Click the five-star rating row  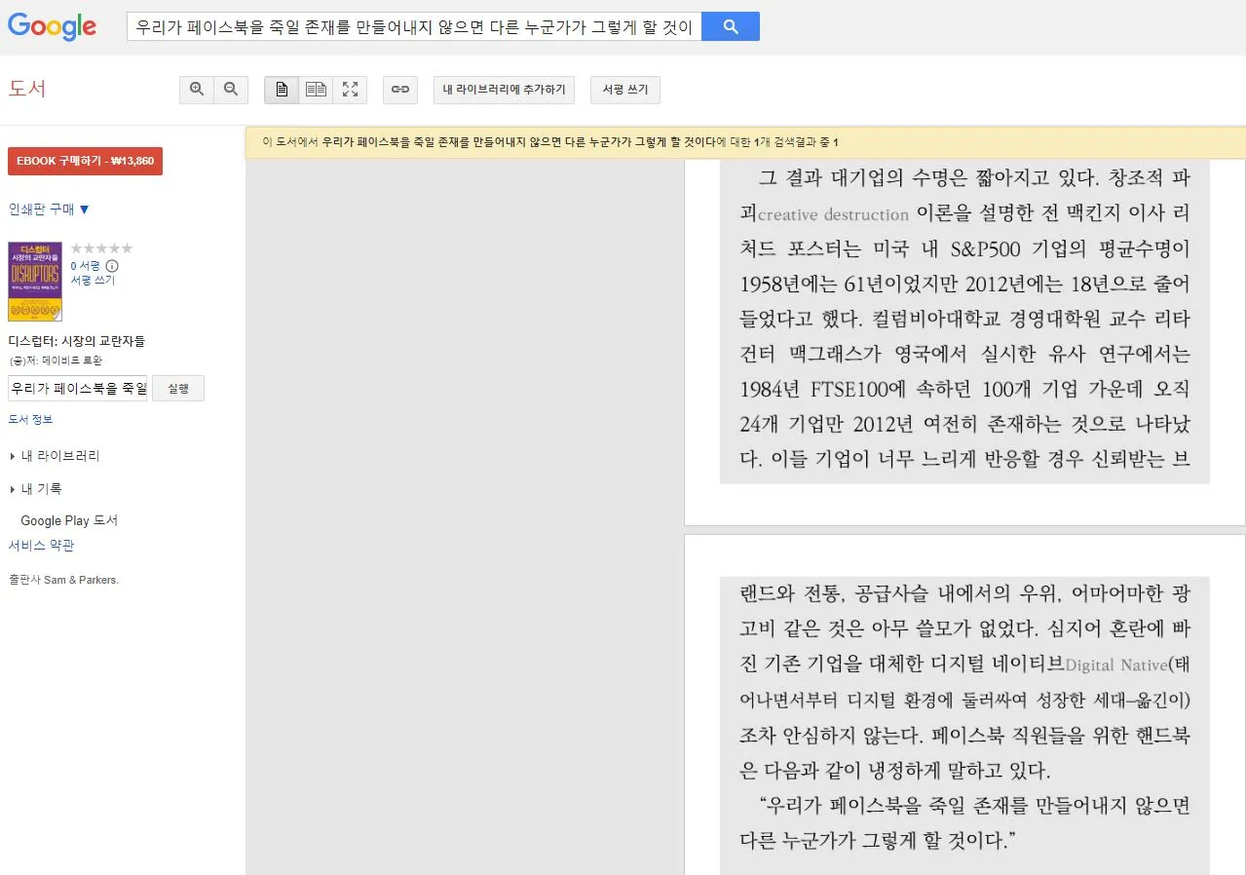pyautogui.click(x=101, y=248)
